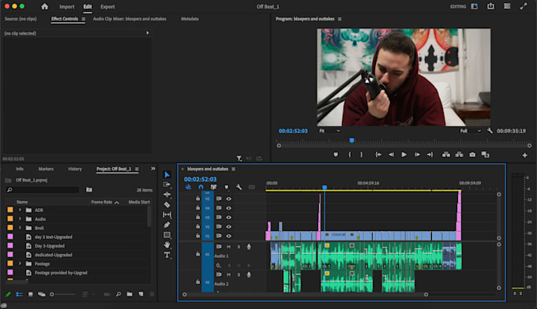Open timeline display settings wrench
Screen dimensions: 537x309
pyautogui.click(x=239, y=187)
